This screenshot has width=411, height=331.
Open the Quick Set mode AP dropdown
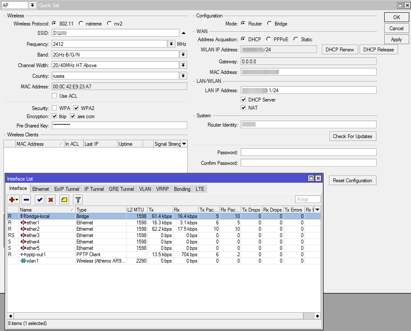tap(32, 5)
